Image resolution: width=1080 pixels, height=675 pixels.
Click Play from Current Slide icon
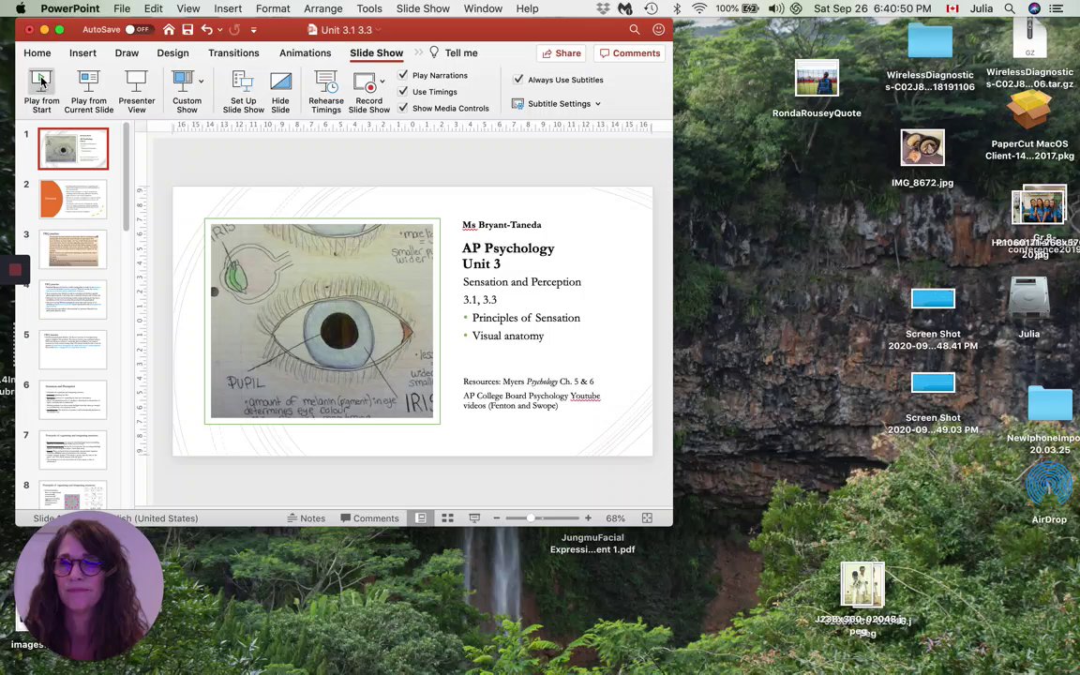[88, 84]
